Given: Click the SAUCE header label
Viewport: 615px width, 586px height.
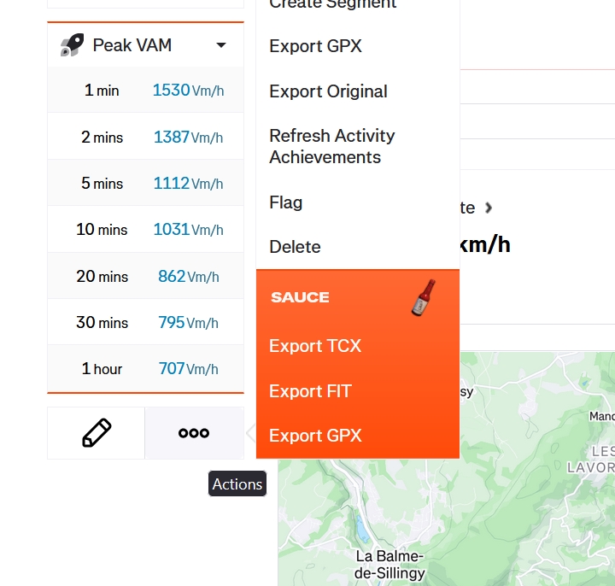Looking at the screenshot, I should [300, 297].
